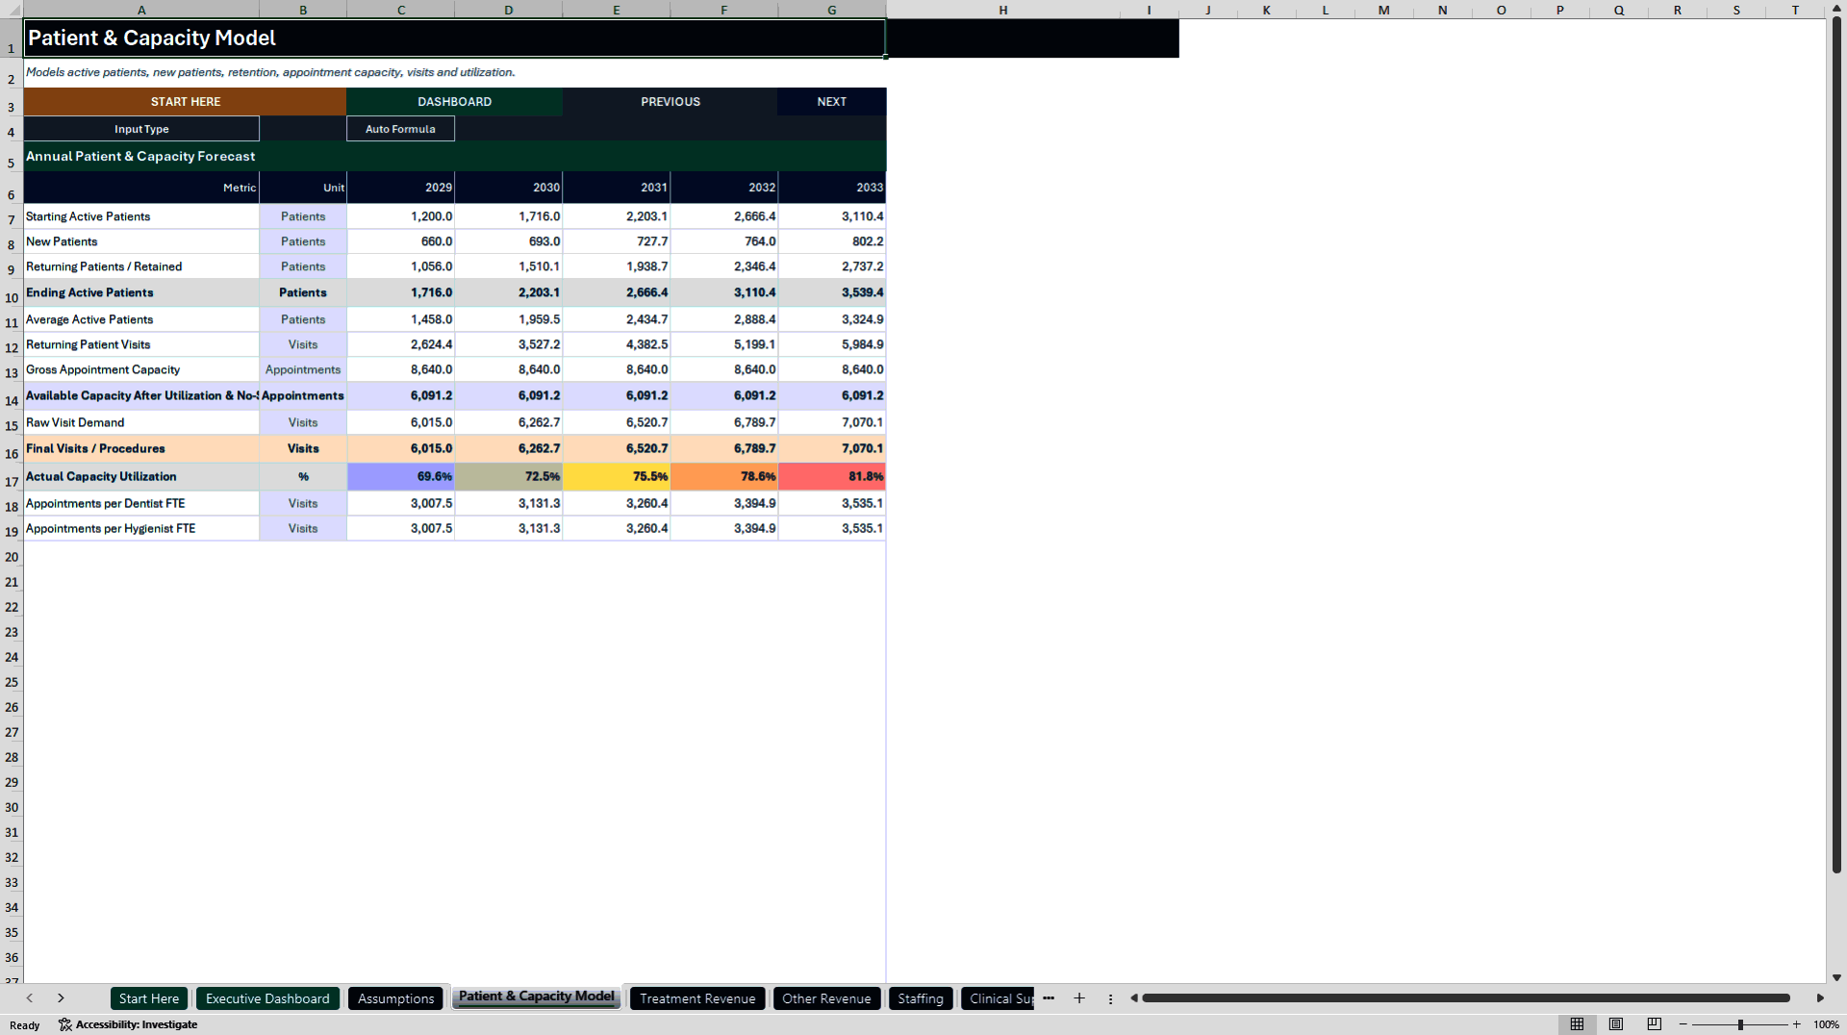Navigate to next sheet tab arrow
The image size is (1847, 1035).
click(x=61, y=998)
